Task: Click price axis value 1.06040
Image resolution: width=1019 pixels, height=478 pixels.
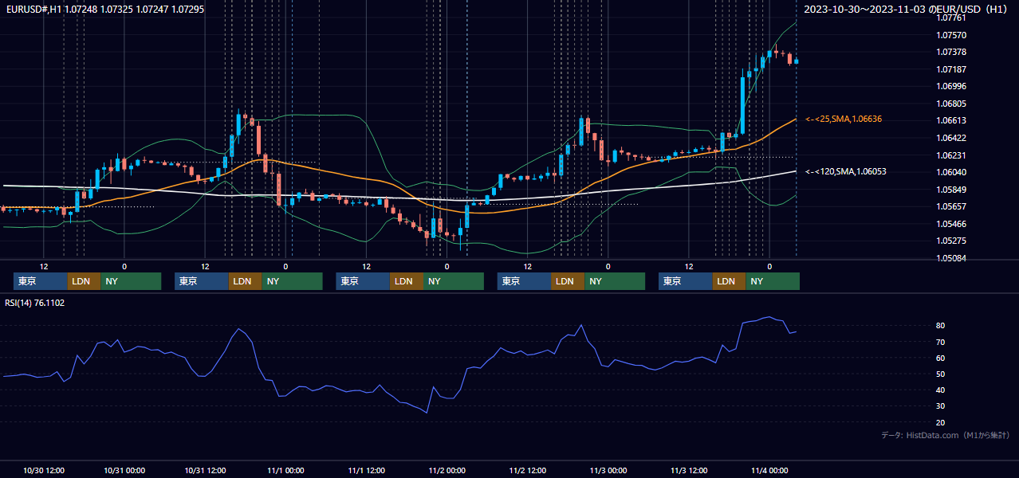Action: click(950, 172)
